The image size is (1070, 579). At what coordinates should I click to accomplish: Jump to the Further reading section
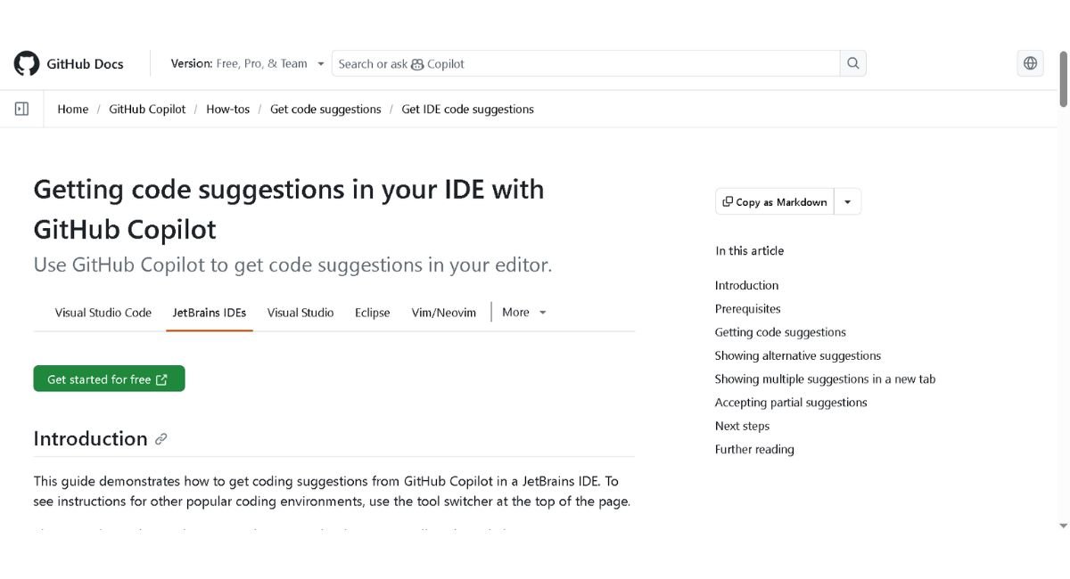click(x=754, y=450)
